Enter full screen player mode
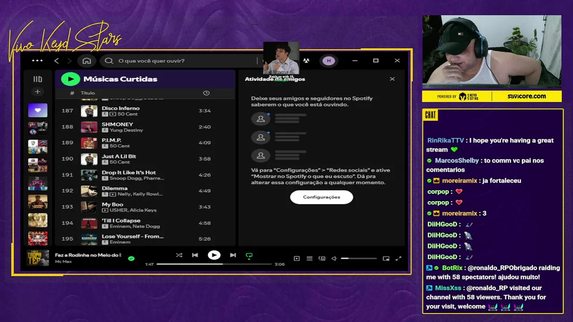Image resolution: width=573 pixels, height=322 pixels. click(398, 258)
